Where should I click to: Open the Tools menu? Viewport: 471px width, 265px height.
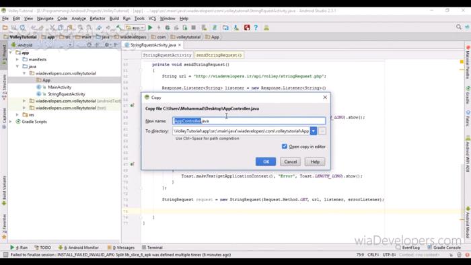[139, 18]
